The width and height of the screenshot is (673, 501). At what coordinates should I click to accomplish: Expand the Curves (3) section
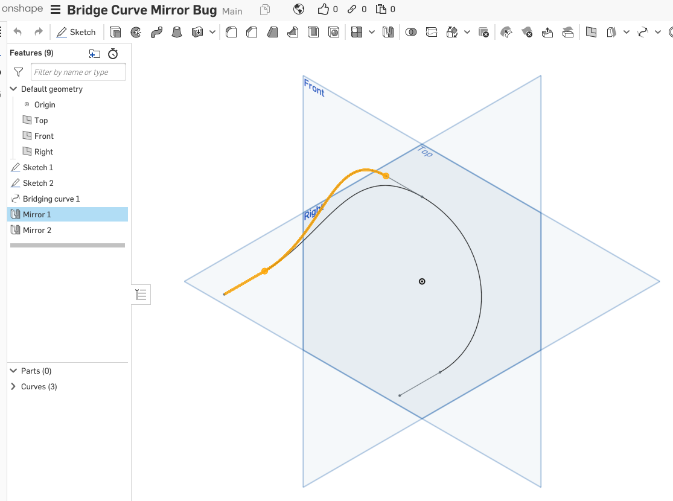click(13, 386)
